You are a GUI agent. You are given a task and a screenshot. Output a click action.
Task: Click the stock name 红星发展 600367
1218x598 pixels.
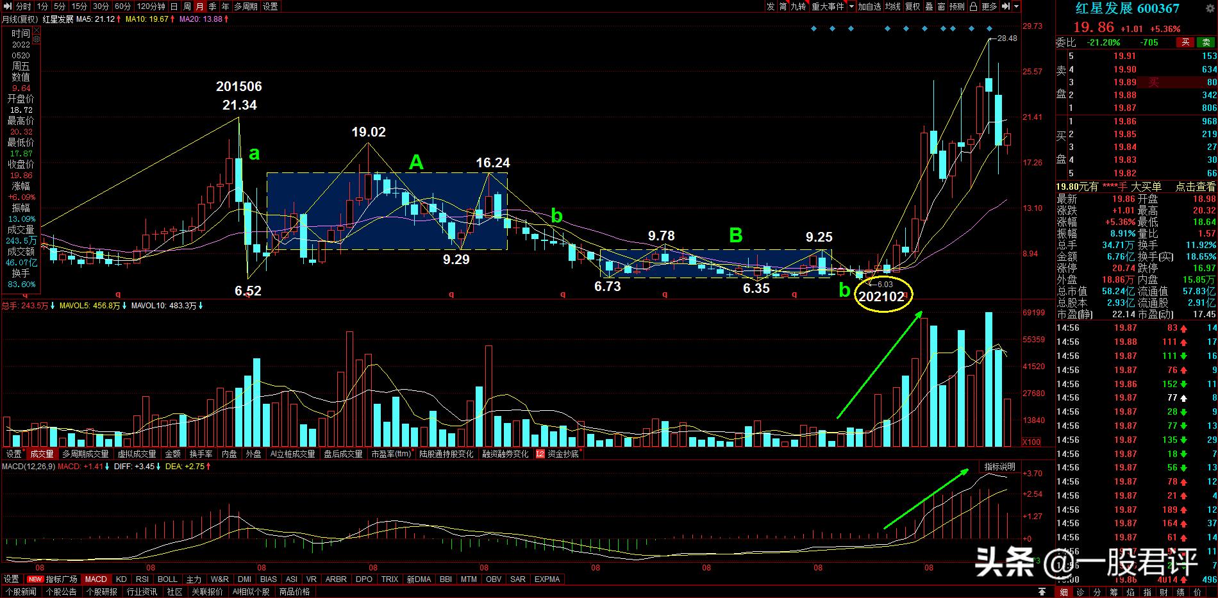pyautogui.click(x=1127, y=8)
